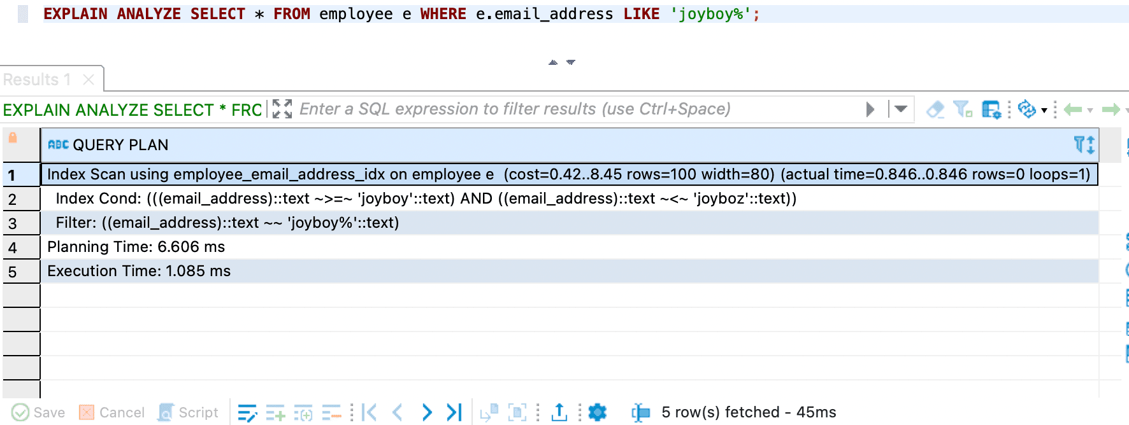Click row number 2 header

point(21,199)
